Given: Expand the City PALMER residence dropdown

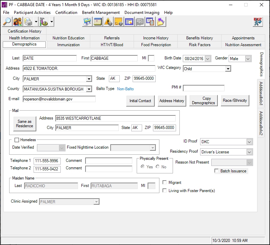Looking at the screenshot, I should pyautogui.click(x=89, y=79).
